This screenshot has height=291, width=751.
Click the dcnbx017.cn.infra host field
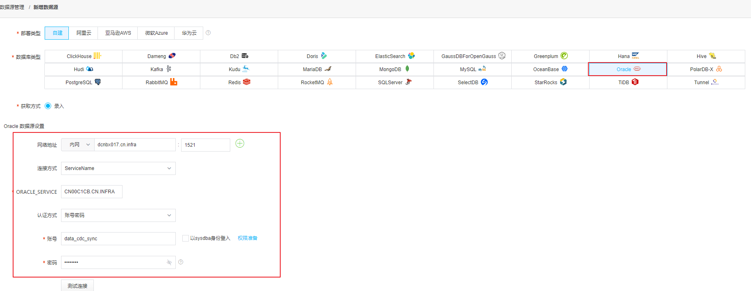(x=135, y=145)
